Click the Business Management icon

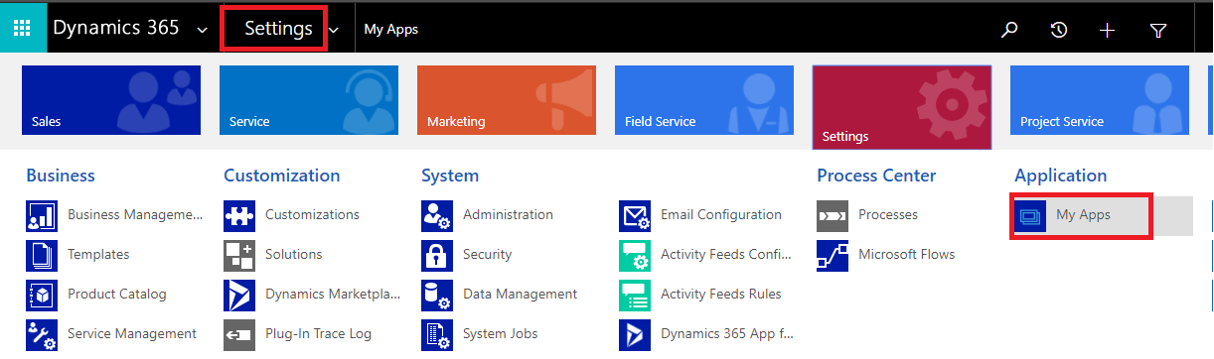click(42, 215)
